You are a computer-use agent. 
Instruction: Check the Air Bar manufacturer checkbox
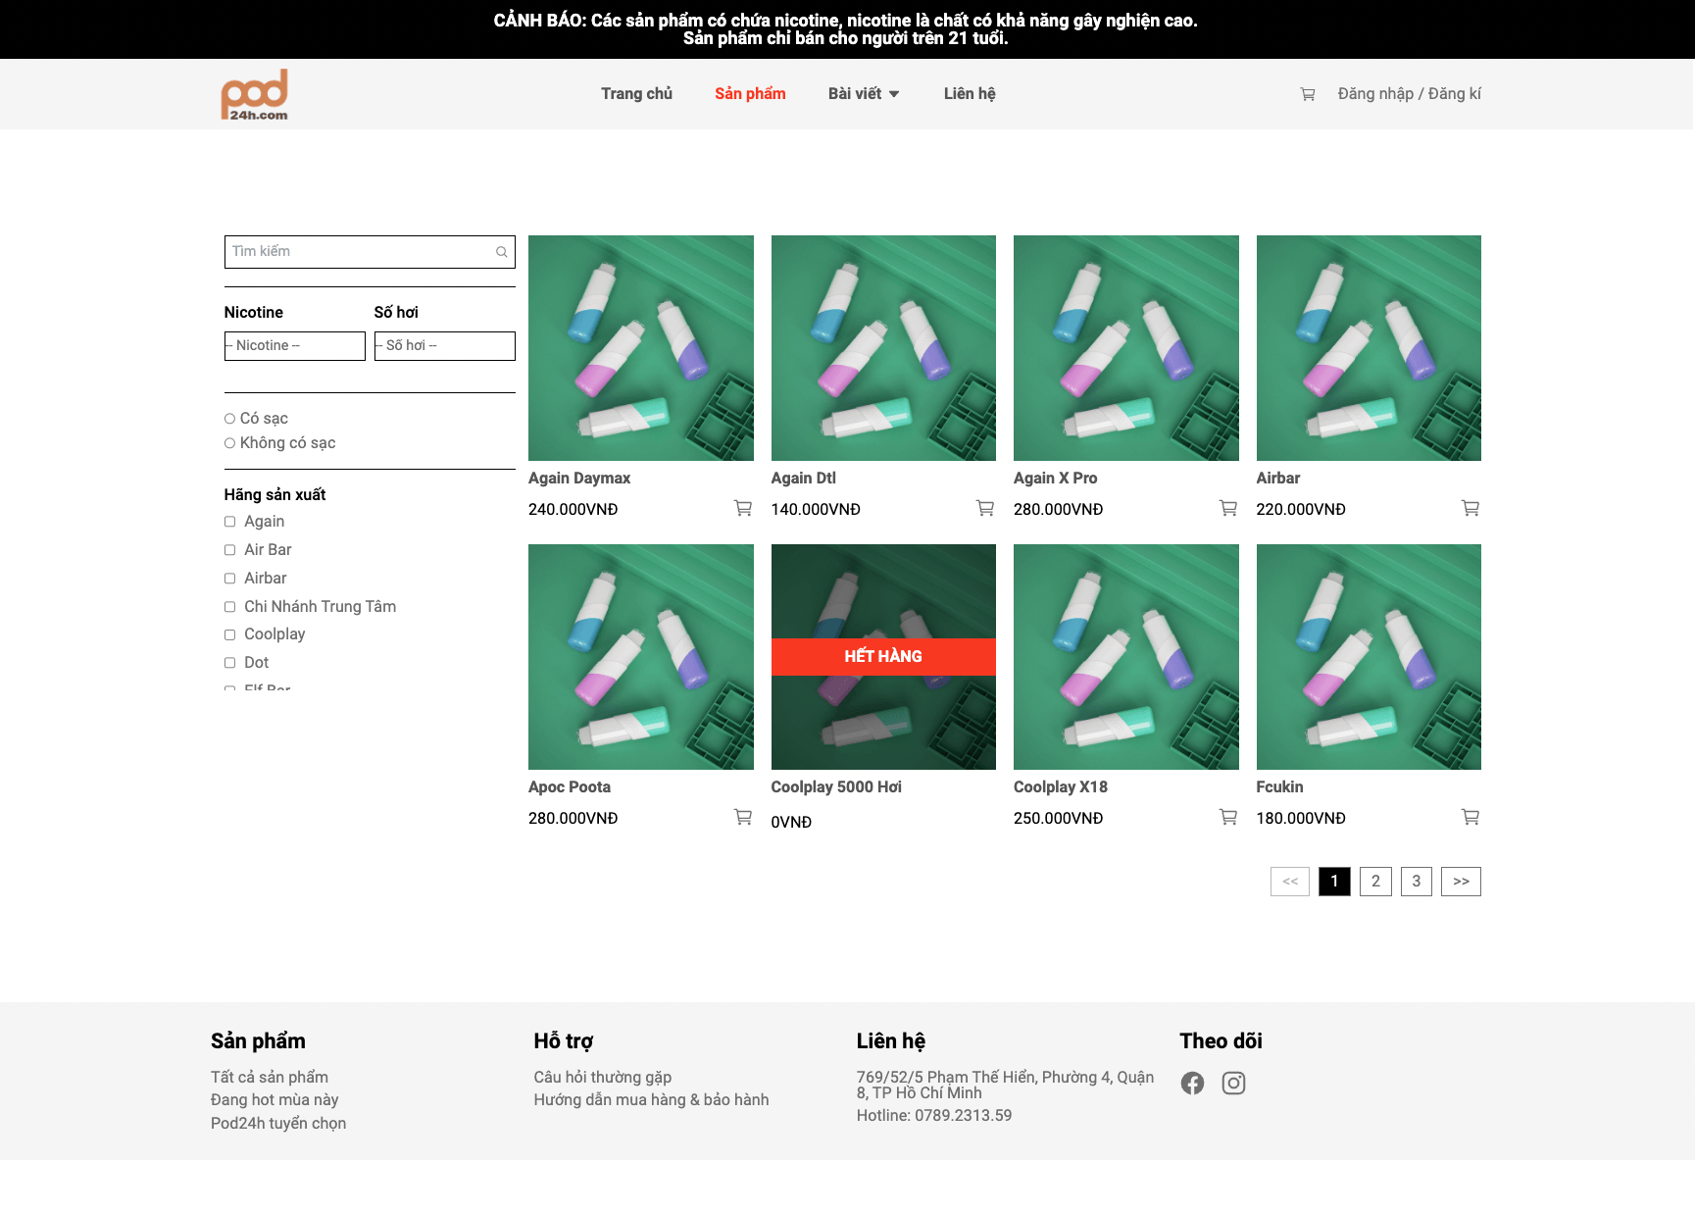point(229,550)
